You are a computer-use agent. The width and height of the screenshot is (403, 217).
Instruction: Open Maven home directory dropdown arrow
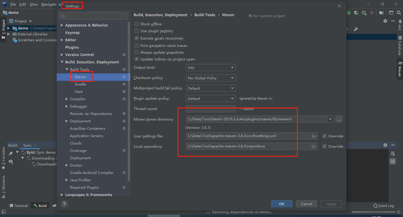pyautogui.click(x=330, y=119)
